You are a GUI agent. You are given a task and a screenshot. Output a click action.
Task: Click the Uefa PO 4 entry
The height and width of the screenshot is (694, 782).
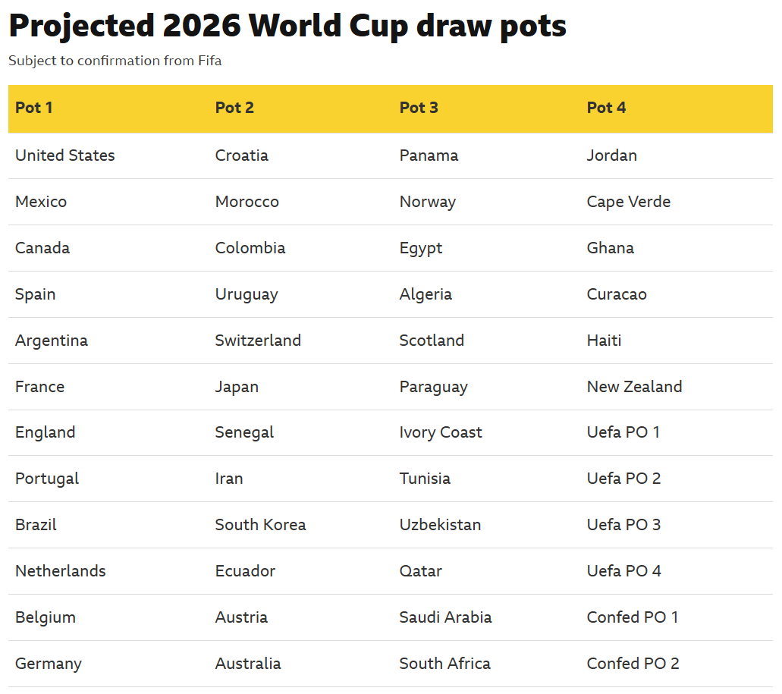point(623,571)
